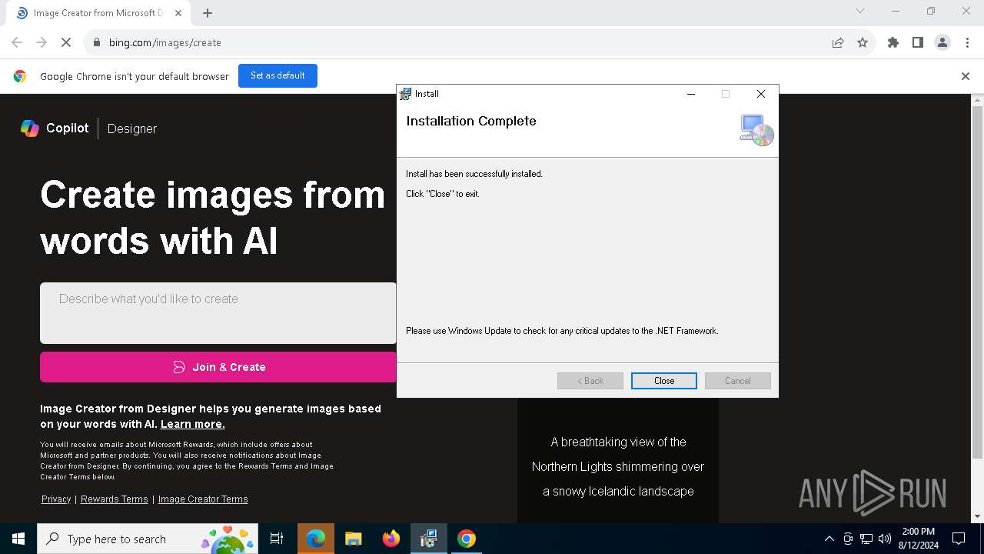Click the describe image prompt field

[x=218, y=313]
